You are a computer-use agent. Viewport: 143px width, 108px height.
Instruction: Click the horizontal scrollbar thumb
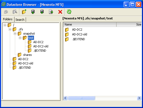81,98
